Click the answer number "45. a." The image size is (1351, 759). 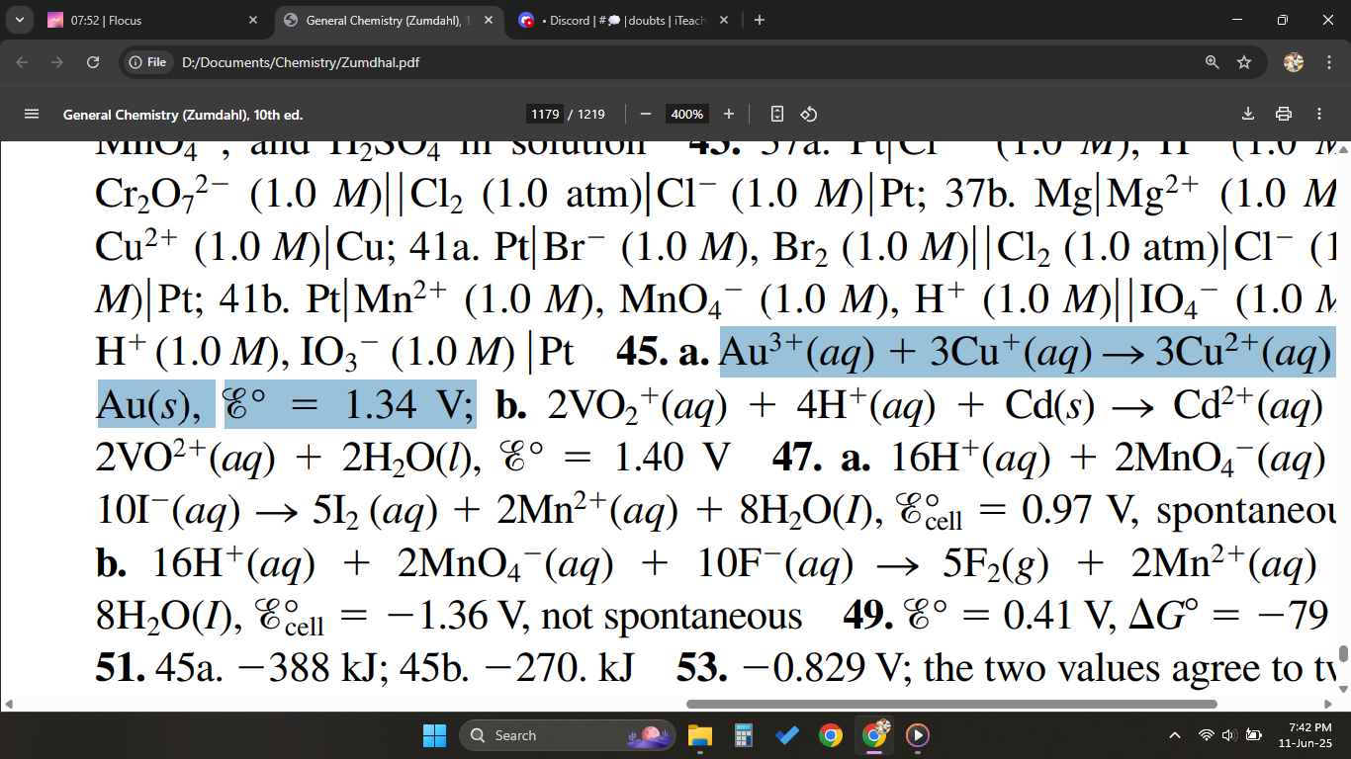click(x=663, y=352)
